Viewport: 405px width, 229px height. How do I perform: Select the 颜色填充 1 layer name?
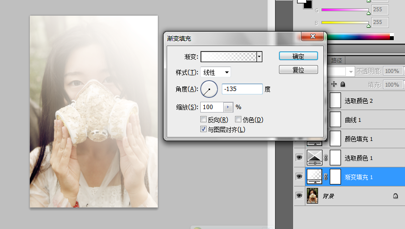point(359,139)
